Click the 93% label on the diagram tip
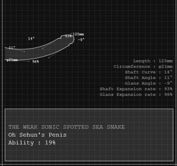Viewport: 177px width, 166px height. (x=68, y=36)
